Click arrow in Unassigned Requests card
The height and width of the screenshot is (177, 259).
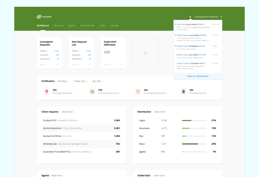pos(58,64)
